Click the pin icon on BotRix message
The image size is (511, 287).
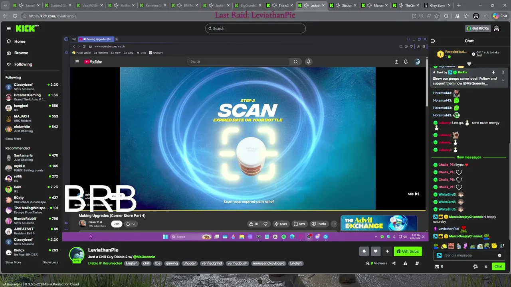coord(493,72)
